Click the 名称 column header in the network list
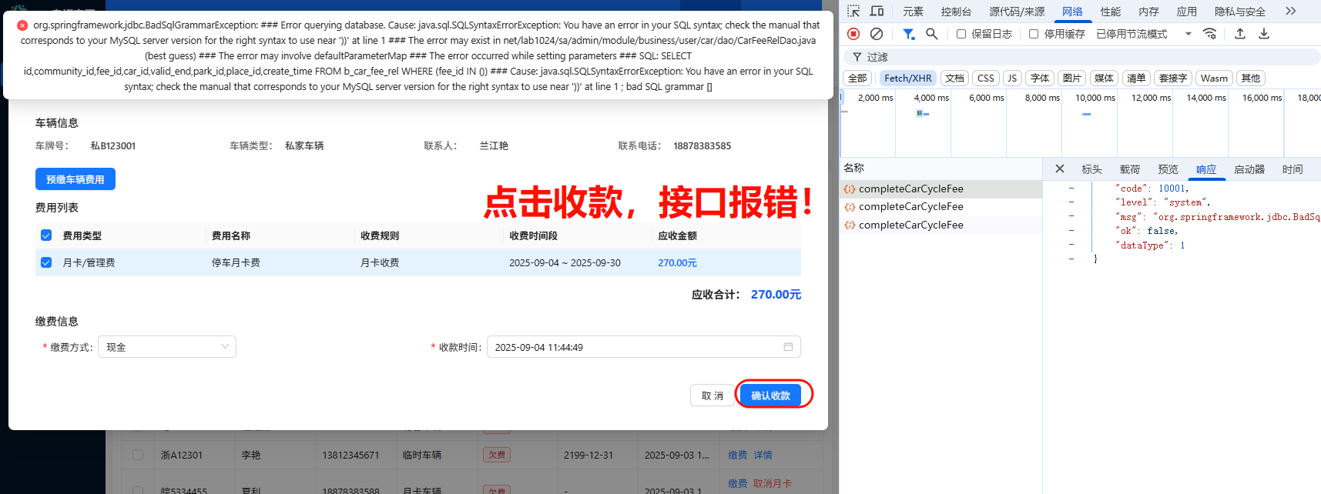 click(x=854, y=168)
